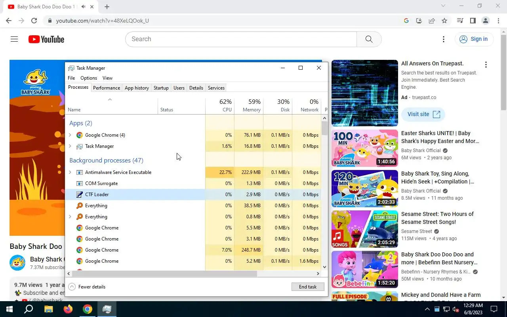Click Task Manager taskbar icon

pos(107,309)
